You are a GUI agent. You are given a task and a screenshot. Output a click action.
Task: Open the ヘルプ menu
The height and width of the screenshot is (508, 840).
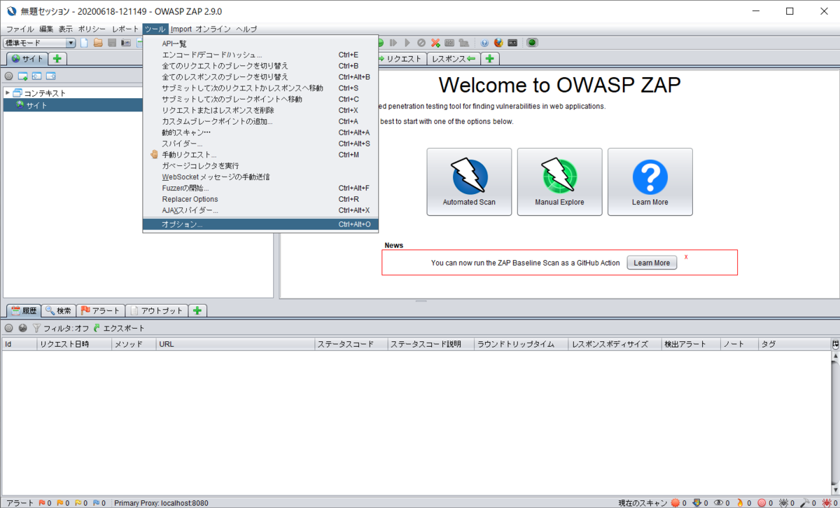pos(246,29)
